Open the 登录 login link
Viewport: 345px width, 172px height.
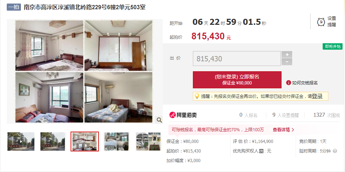[x=317, y=96]
